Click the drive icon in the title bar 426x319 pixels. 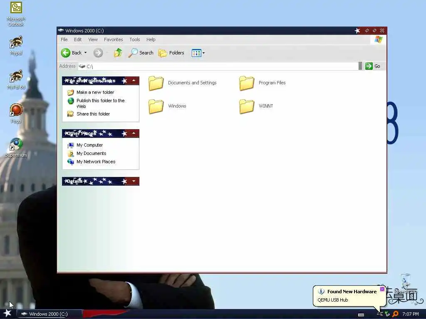pos(61,30)
